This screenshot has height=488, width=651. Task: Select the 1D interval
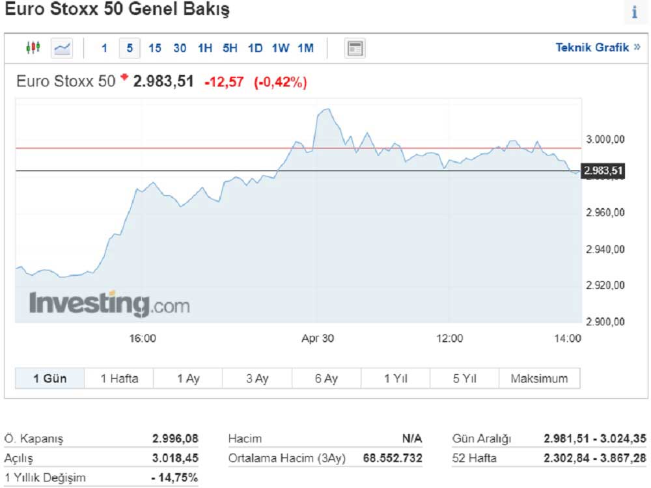click(x=255, y=48)
